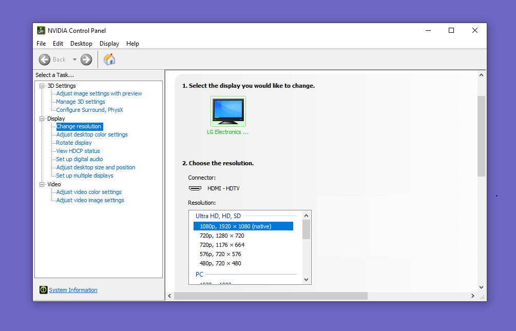
Task: Click the System Information icon
Action: (44, 289)
